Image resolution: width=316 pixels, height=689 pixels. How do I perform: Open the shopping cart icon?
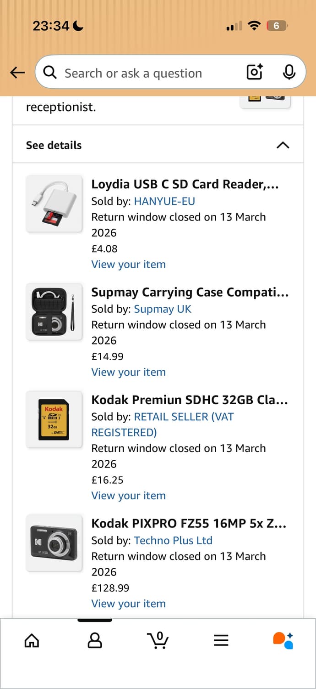[158, 640]
